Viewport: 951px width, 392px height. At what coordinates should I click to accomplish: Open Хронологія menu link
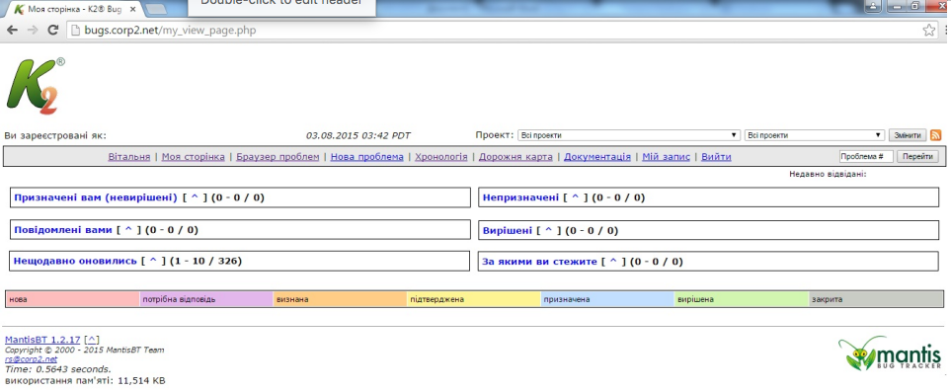[440, 157]
